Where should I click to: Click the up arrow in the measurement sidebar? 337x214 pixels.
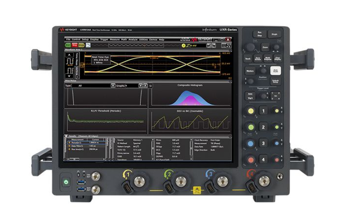(69, 55)
